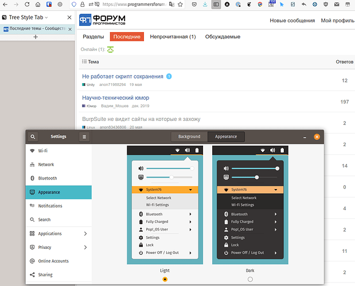Select the Light theme radio button
The height and width of the screenshot is (286, 355).
point(165,279)
